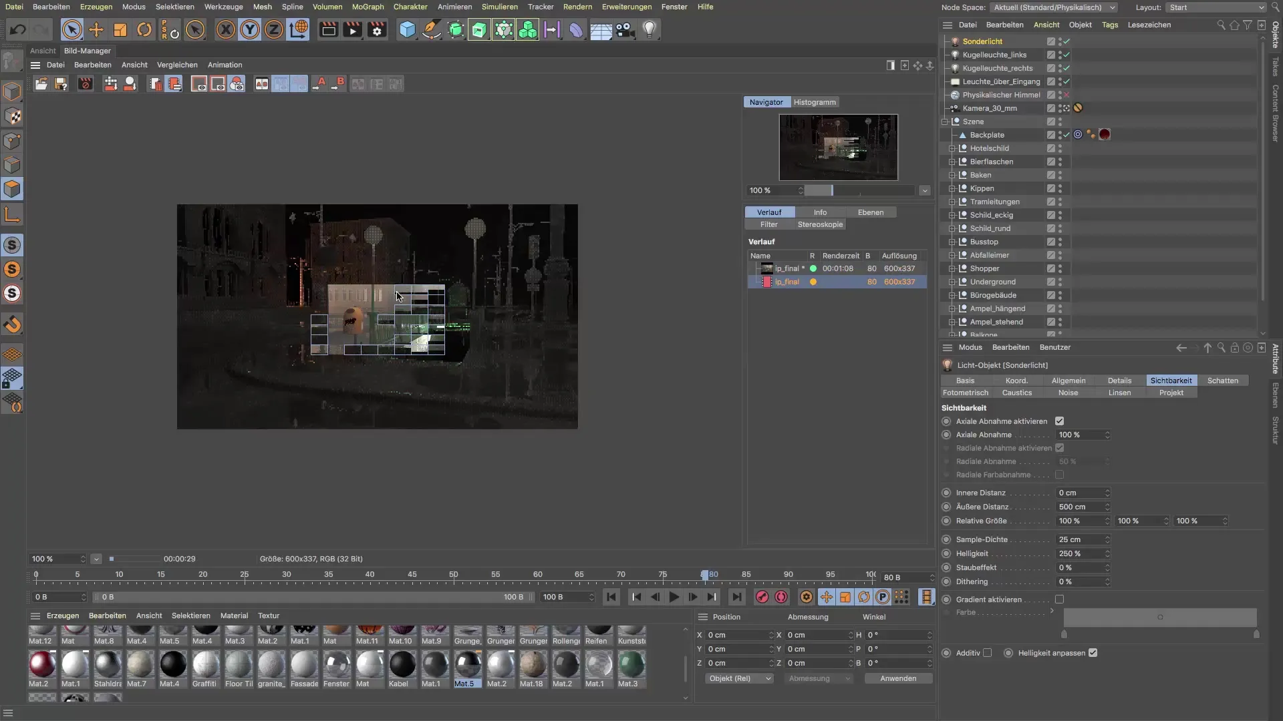Expand the Tramleitungen tree node
This screenshot has width=1283, height=721.
952,202
